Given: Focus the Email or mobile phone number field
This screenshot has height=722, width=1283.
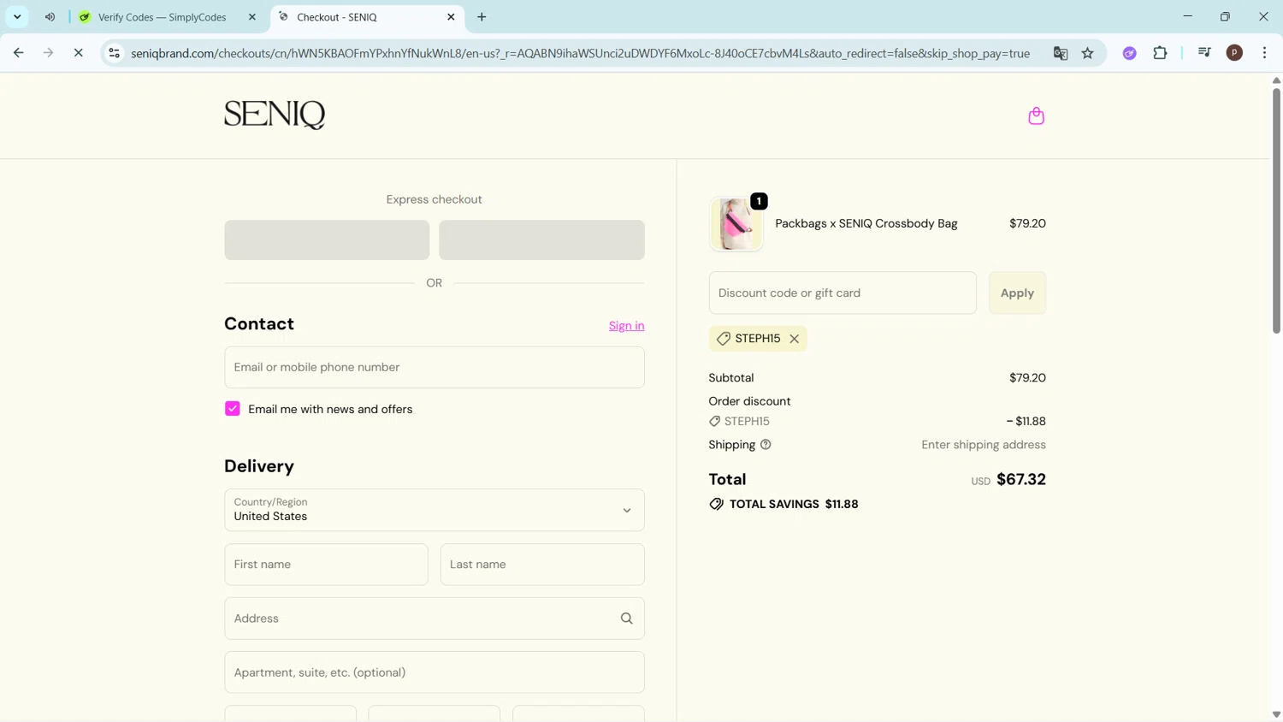Looking at the screenshot, I should point(435,367).
